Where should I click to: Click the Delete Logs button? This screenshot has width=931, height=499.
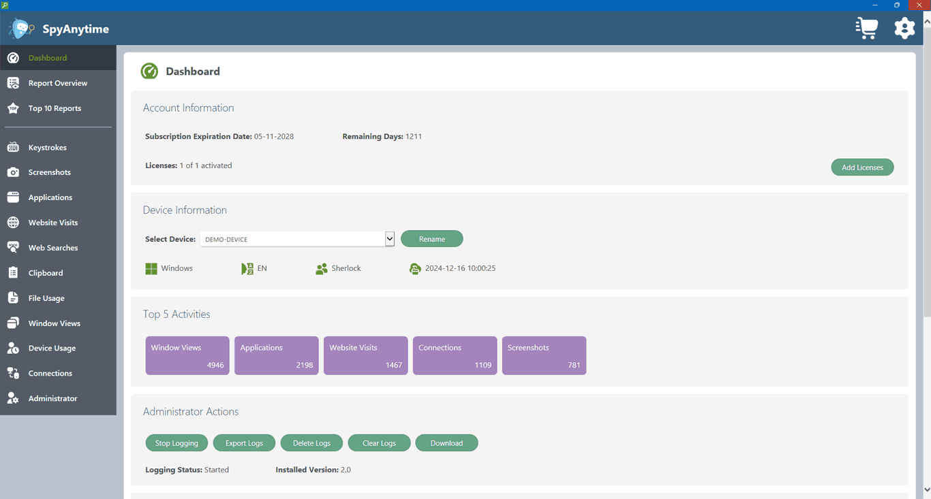pos(311,443)
